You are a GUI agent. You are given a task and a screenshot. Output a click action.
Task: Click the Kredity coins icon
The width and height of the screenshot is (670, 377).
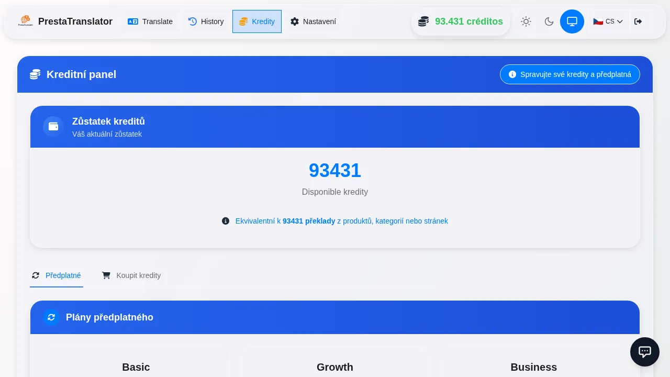[x=243, y=21]
